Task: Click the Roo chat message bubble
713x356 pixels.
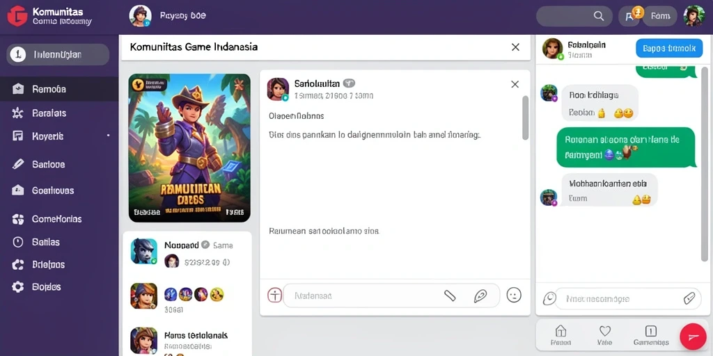Action: (600, 103)
